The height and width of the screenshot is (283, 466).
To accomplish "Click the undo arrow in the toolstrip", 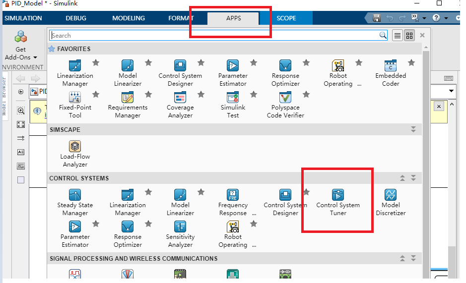I will tap(390, 18).
